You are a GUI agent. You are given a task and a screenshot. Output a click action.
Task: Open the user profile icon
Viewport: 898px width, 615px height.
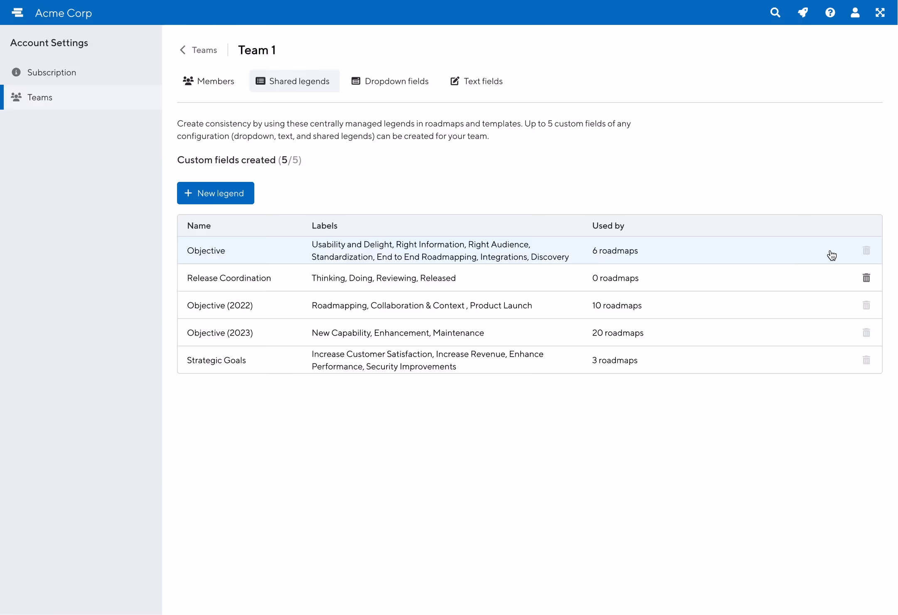[x=855, y=12]
